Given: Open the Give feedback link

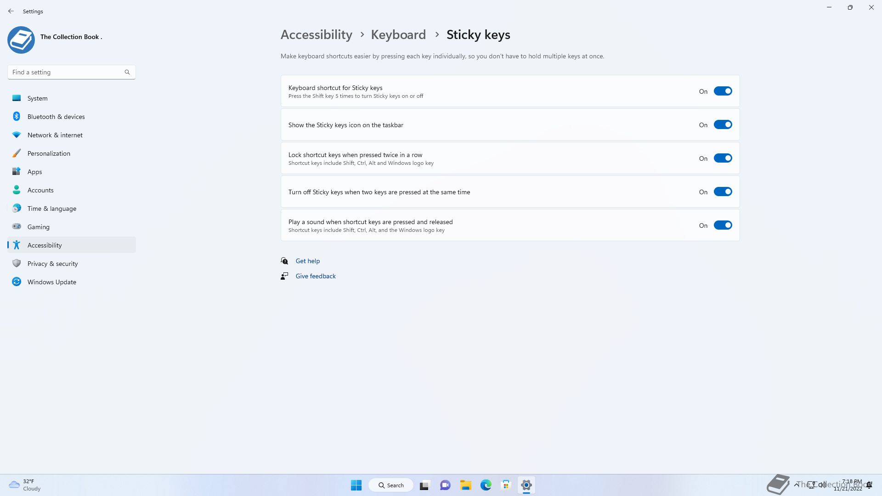Looking at the screenshot, I should [316, 276].
